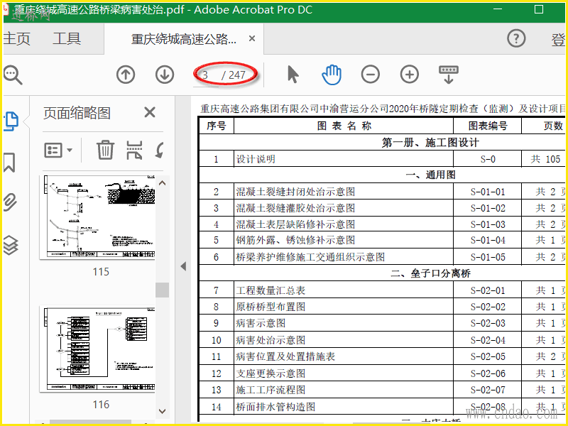The height and width of the screenshot is (426, 568).
Task: Zoom in with the plus button
Action: pos(410,75)
